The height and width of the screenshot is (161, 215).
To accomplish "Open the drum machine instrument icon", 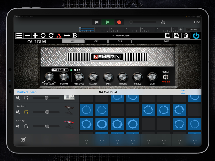I will pyautogui.click(x=69, y=97).
